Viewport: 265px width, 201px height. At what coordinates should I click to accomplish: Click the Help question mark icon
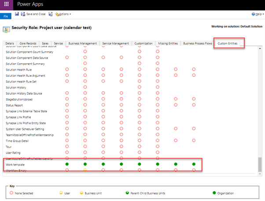pos(253,14)
